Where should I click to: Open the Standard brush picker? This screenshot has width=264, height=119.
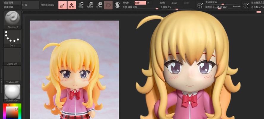12,20
